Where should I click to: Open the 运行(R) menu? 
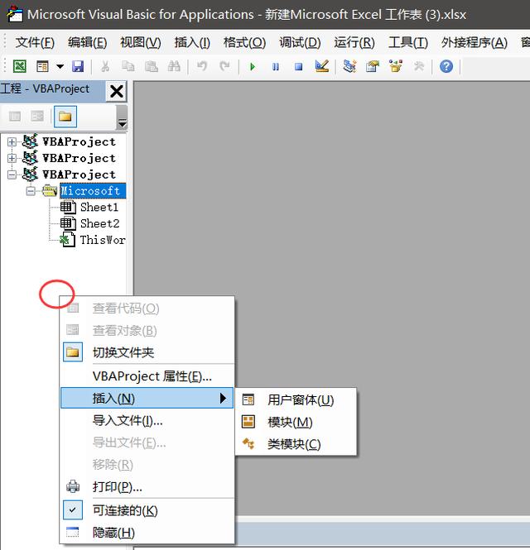(x=354, y=43)
